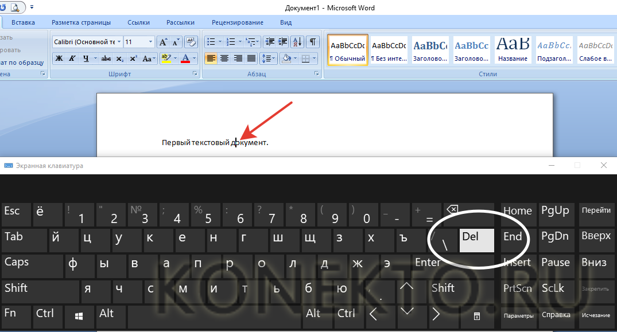The image size is (617, 332).
Task: Select the Название style thumbnail
Action: tap(513, 49)
